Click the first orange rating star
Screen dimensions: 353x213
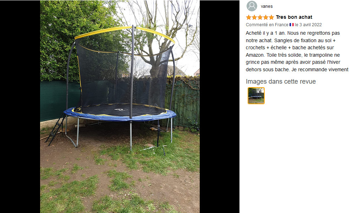249,17
